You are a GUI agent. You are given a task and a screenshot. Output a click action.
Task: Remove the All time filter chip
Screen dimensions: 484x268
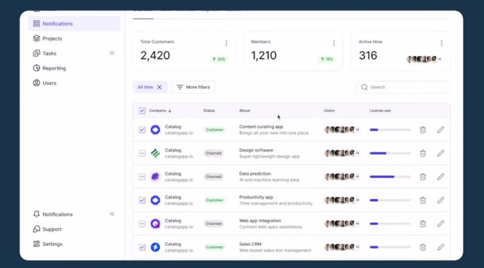pos(159,87)
